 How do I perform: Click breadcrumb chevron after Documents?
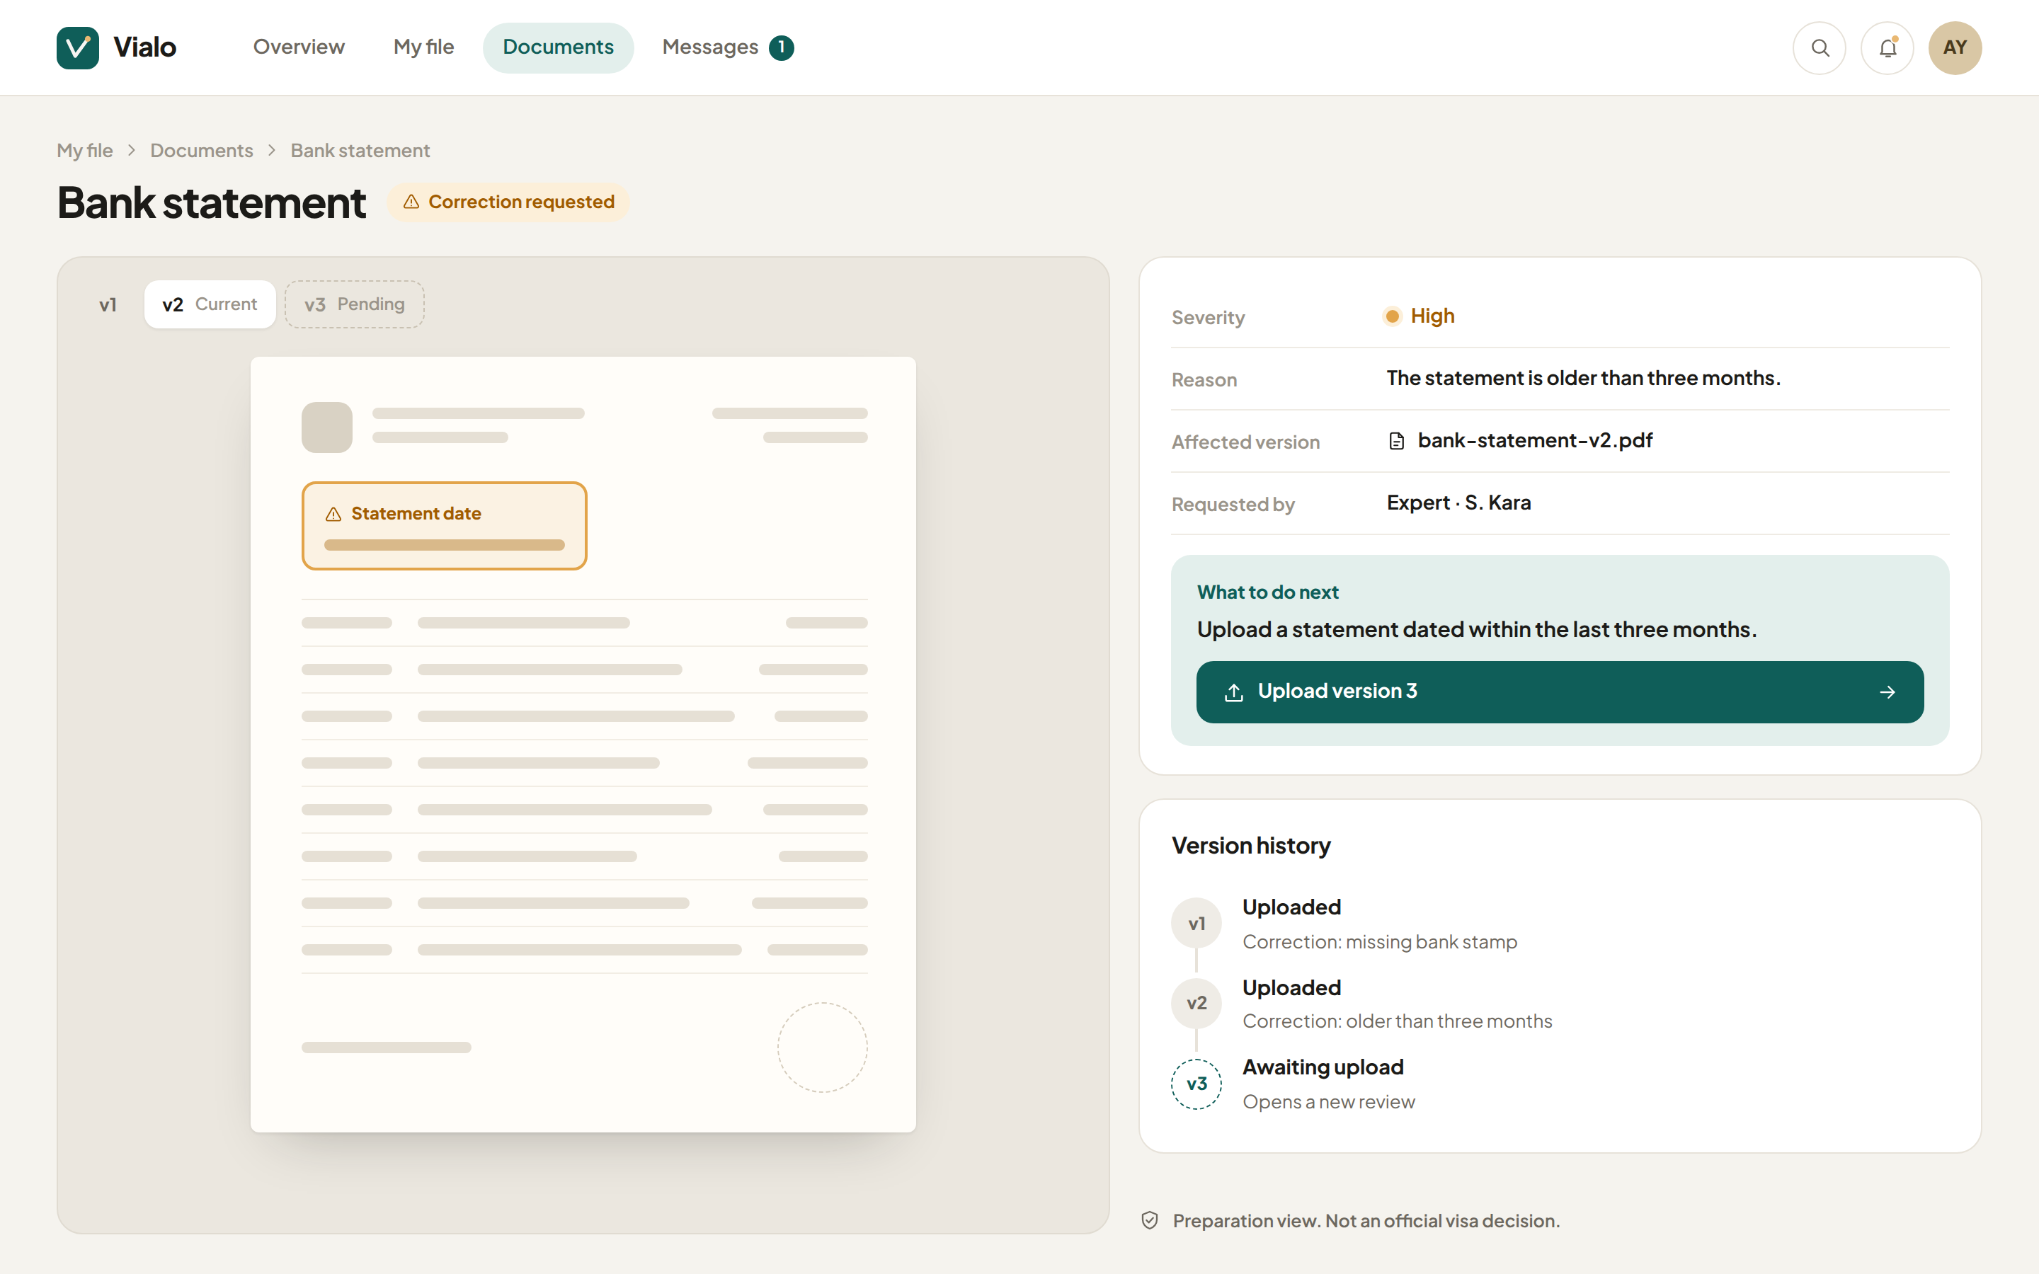(x=272, y=151)
